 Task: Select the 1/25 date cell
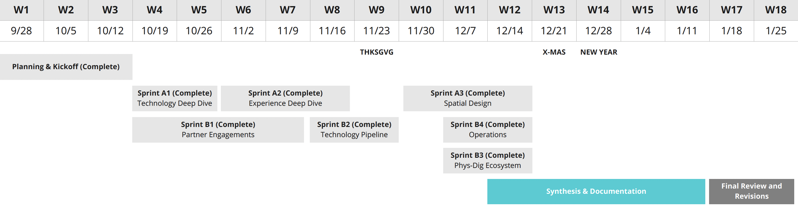pos(776,31)
